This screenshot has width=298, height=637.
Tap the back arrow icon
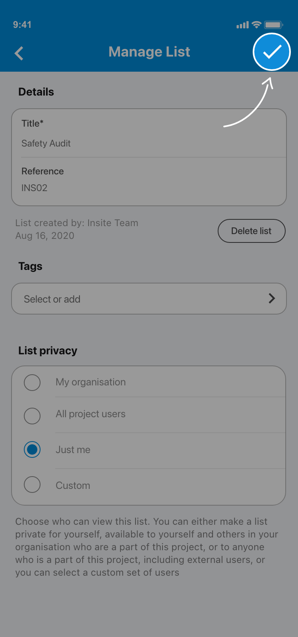point(19,53)
